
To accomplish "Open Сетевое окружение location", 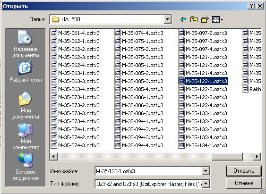I will tap(26, 167).
